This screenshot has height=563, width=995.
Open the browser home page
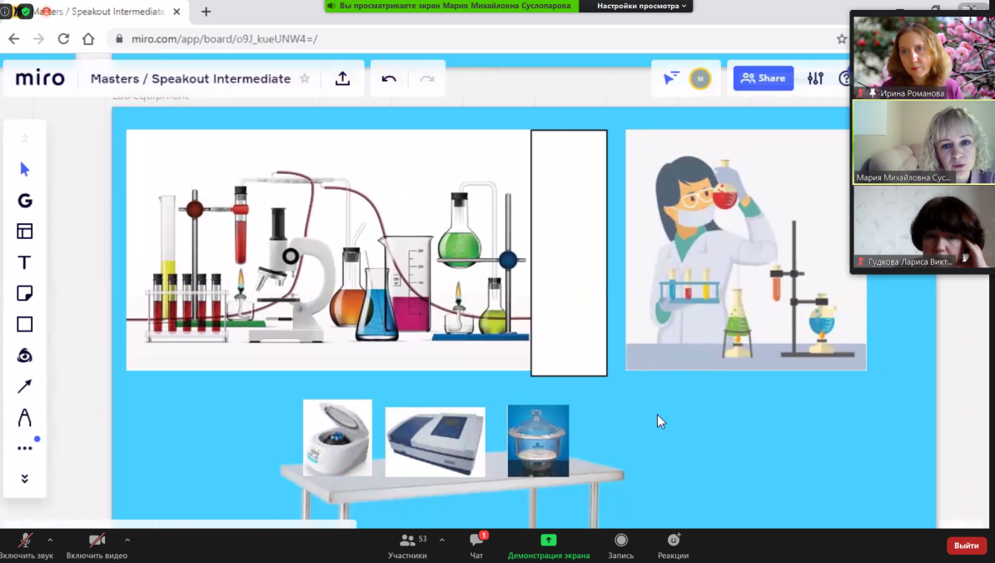pos(88,38)
